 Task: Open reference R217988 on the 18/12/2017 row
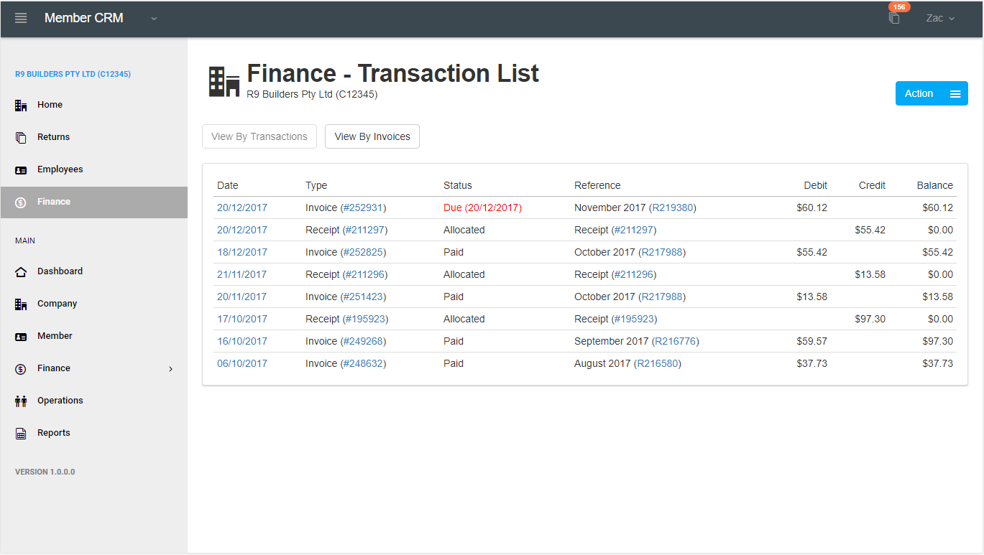tap(661, 252)
